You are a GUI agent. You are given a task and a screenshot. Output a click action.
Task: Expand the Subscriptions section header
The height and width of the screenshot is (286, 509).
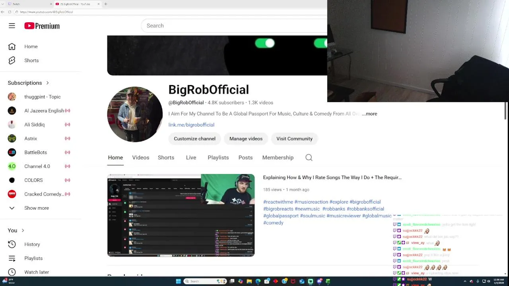28,83
